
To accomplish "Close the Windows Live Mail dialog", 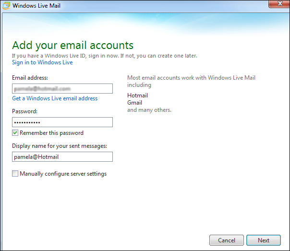I will (279, 4).
